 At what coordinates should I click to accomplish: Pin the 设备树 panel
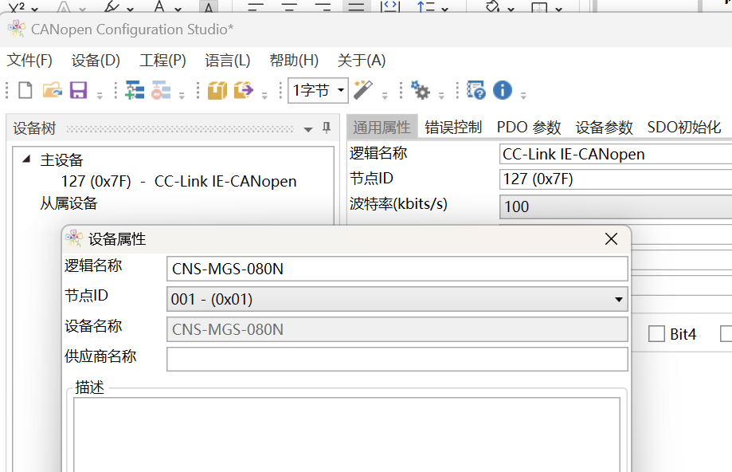tap(327, 128)
